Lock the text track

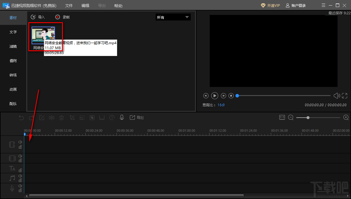pos(20,170)
